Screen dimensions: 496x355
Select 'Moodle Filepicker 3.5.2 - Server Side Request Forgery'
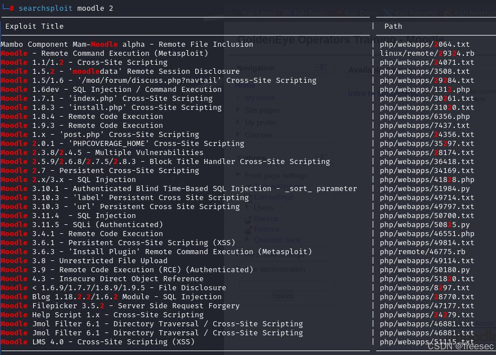[120, 305]
